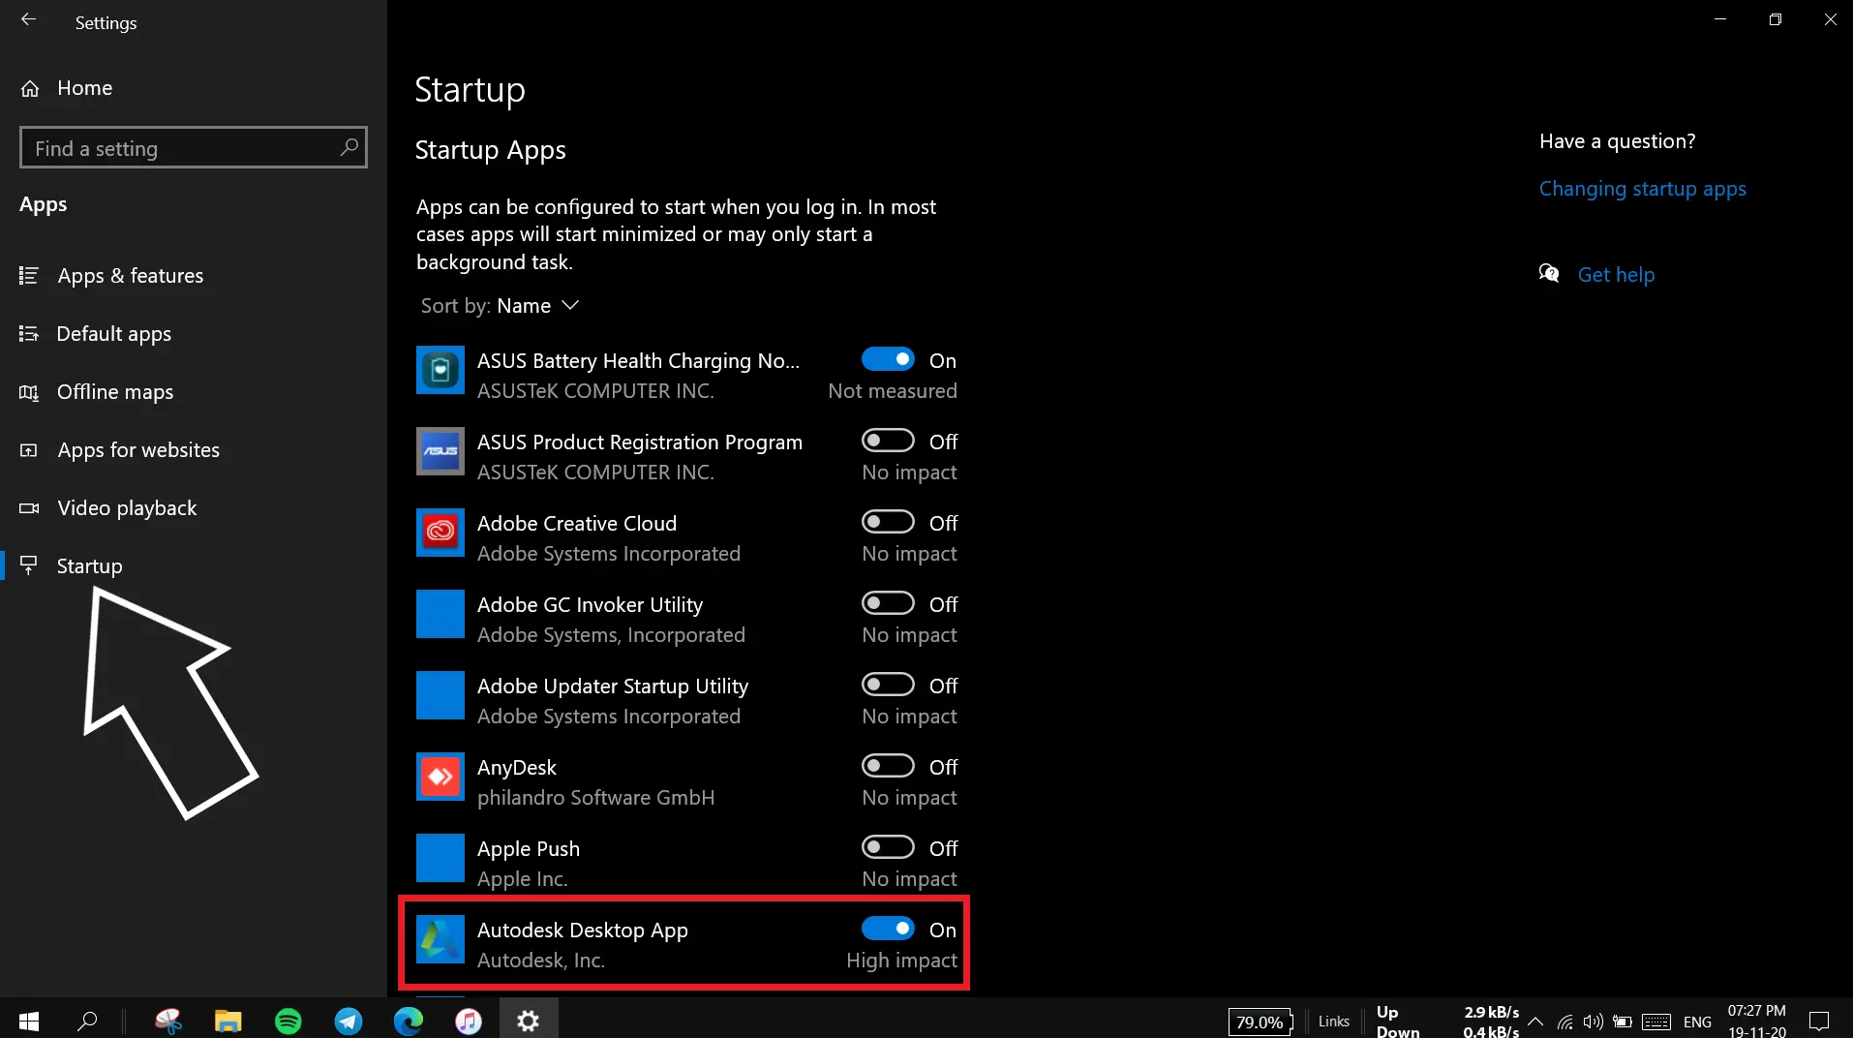The width and height of the screenshot is (1853, 1038).
Task: Click the High impact label for Autodesk
Action: click(x=901, y=961)
